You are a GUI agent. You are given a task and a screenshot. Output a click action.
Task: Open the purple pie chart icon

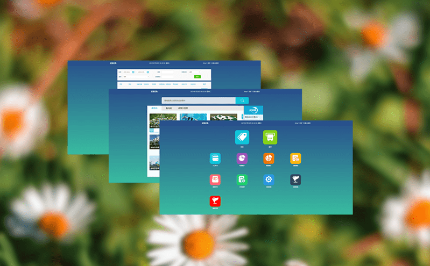tap(242, 158)
